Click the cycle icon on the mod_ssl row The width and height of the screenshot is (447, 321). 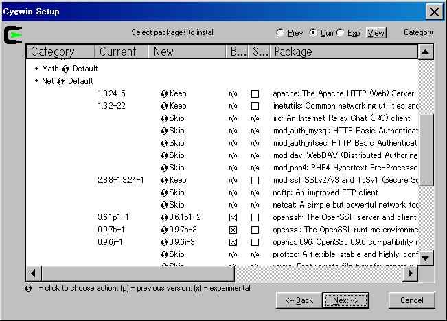(x=164, y=180)
